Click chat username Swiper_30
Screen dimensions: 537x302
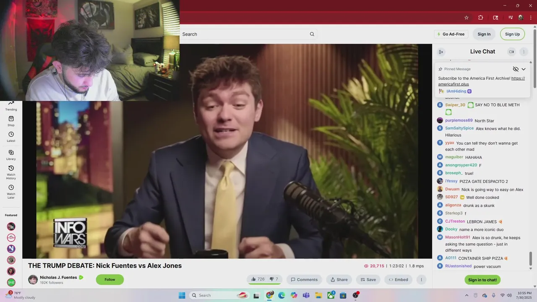[455, 105]
